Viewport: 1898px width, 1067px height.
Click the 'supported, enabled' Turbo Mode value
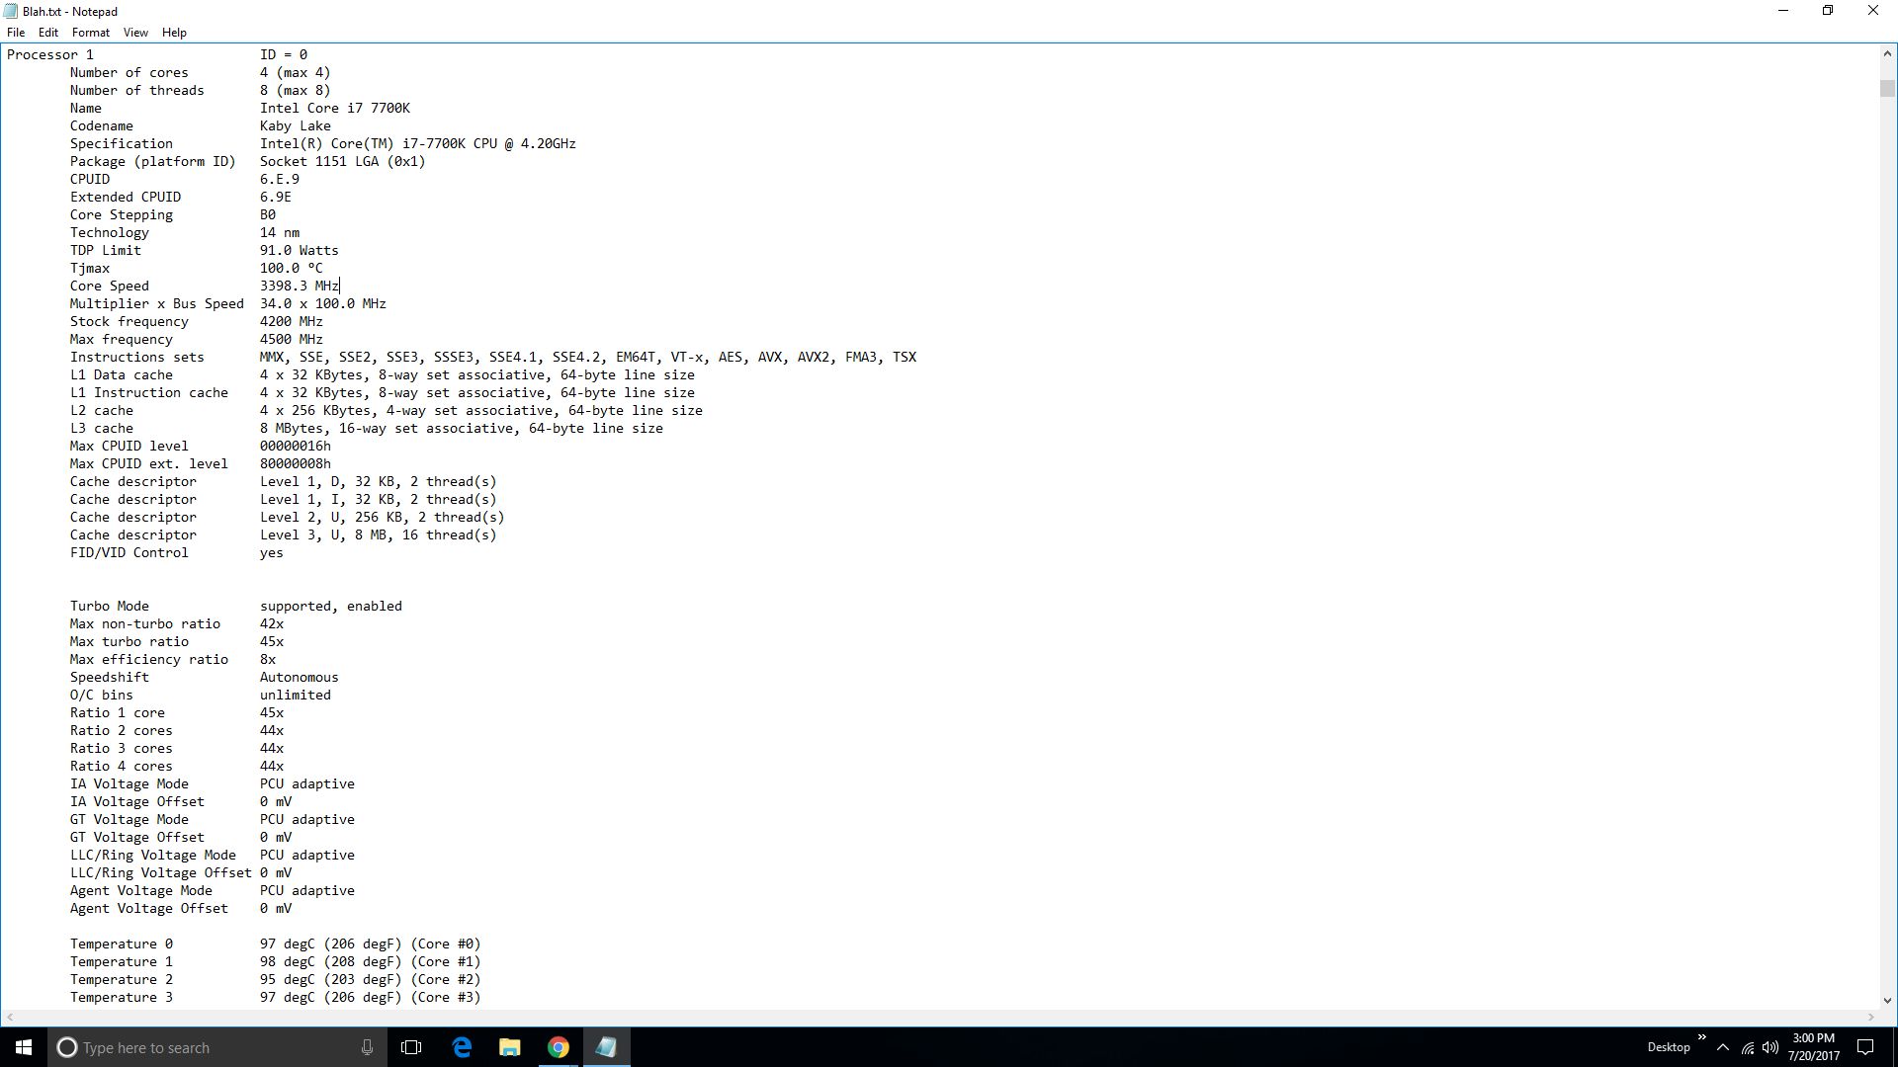pos(331,606)
